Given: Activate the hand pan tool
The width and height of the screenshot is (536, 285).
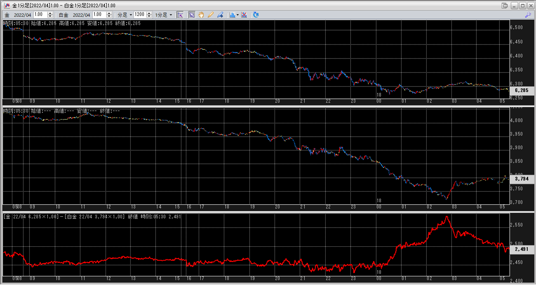Looking at the screenshot, I should click(201, 15).
